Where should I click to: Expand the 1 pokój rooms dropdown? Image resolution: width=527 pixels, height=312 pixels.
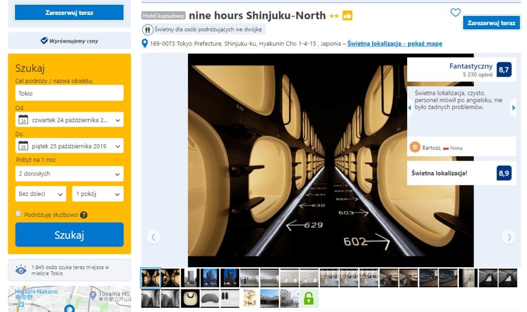click(x=98, y=194)
